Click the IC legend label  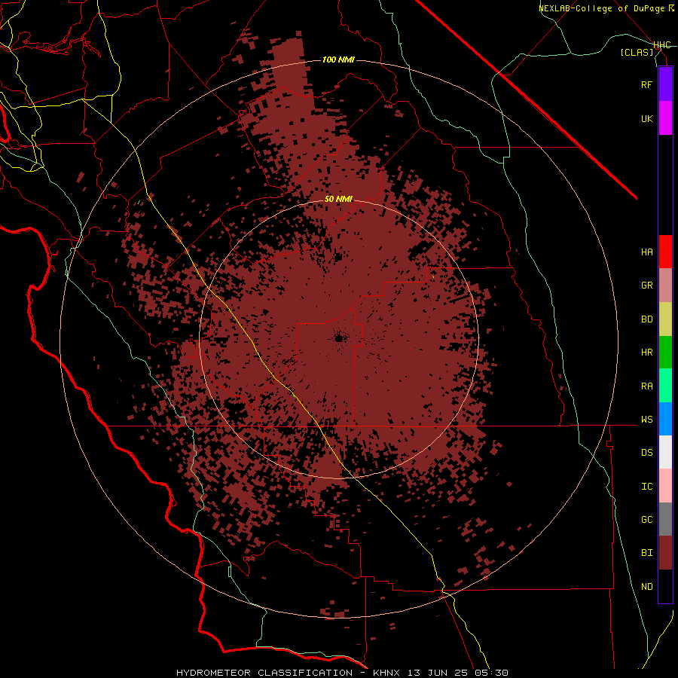coord(646,487)
